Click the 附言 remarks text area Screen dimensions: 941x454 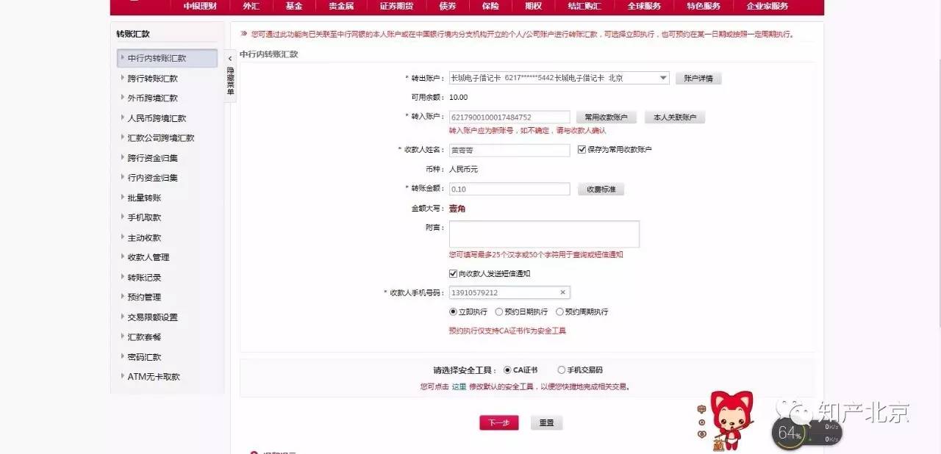(544, 234)
